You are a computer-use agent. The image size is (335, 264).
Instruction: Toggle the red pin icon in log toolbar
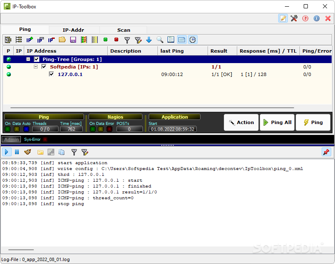(326, 152)
